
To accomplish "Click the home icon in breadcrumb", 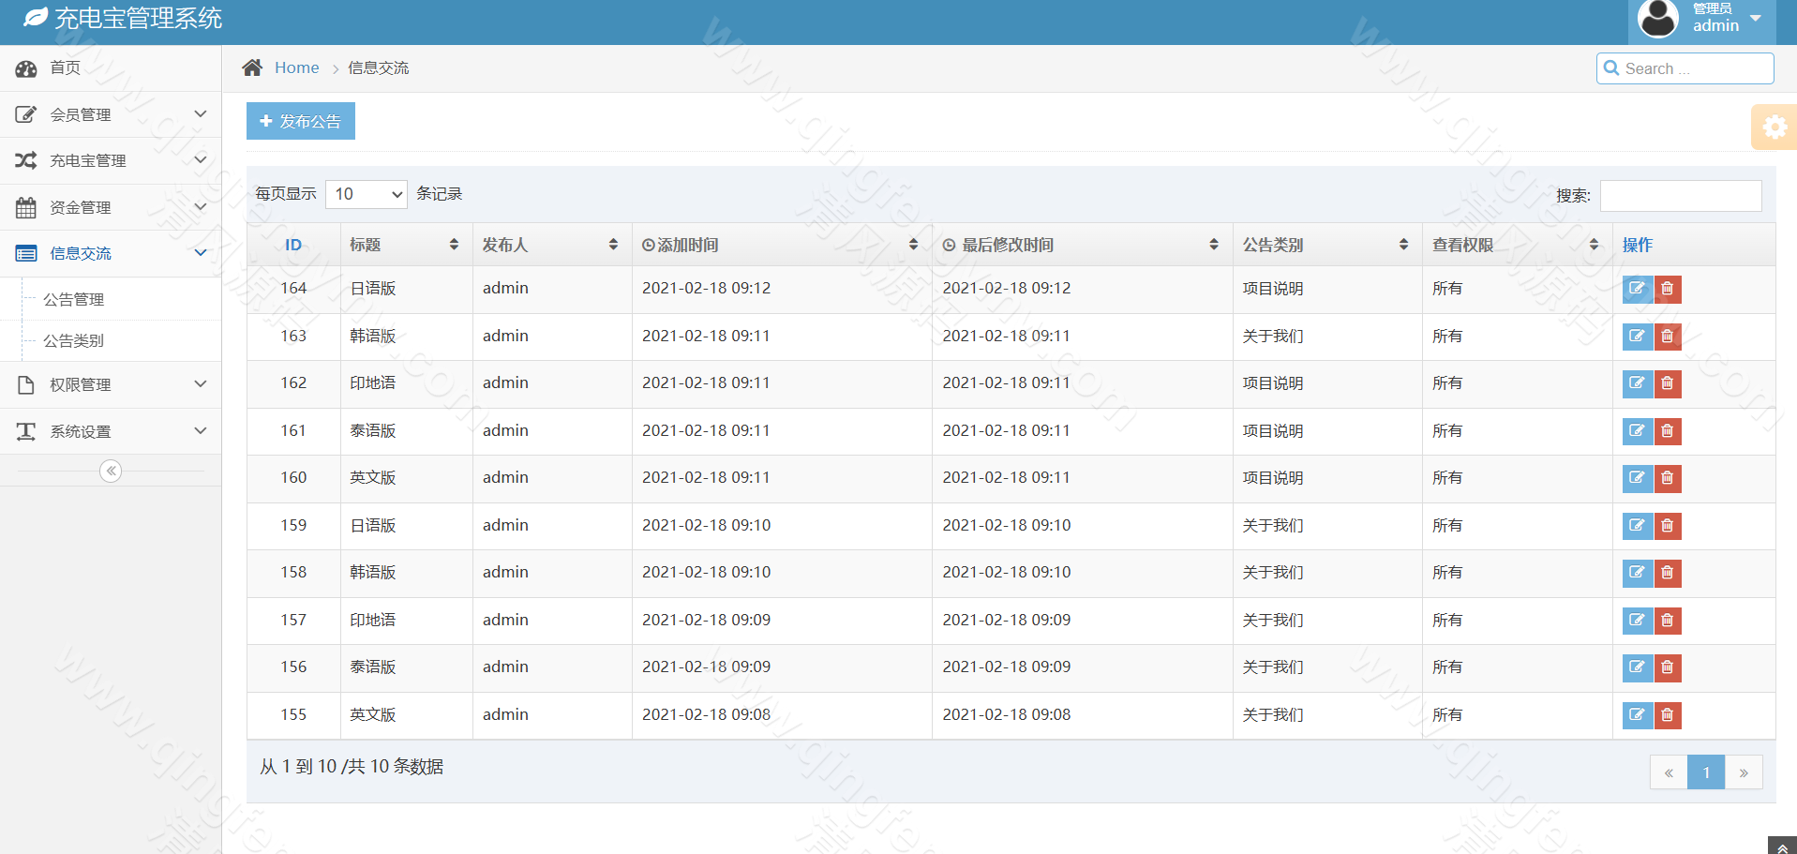I will coord(252,67).
